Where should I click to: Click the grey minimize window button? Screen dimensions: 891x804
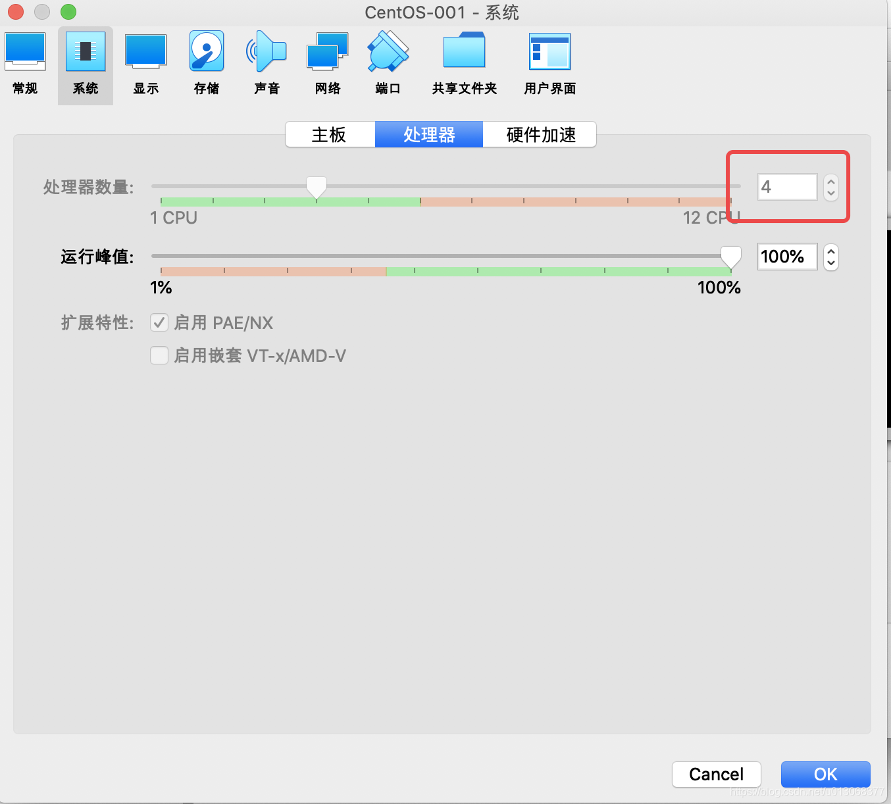point(42,12)
